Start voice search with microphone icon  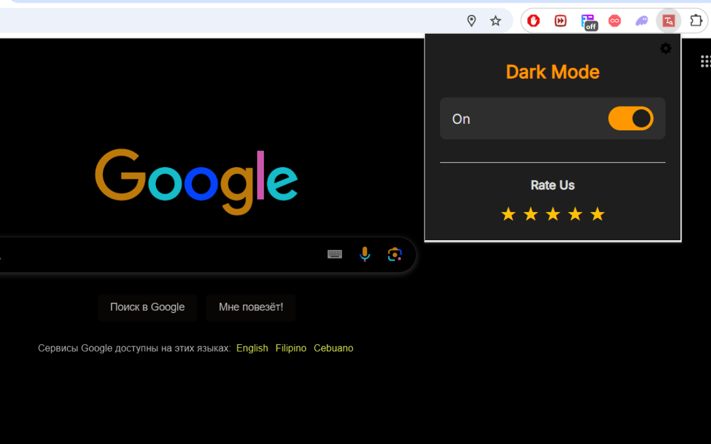pos(364,254)
